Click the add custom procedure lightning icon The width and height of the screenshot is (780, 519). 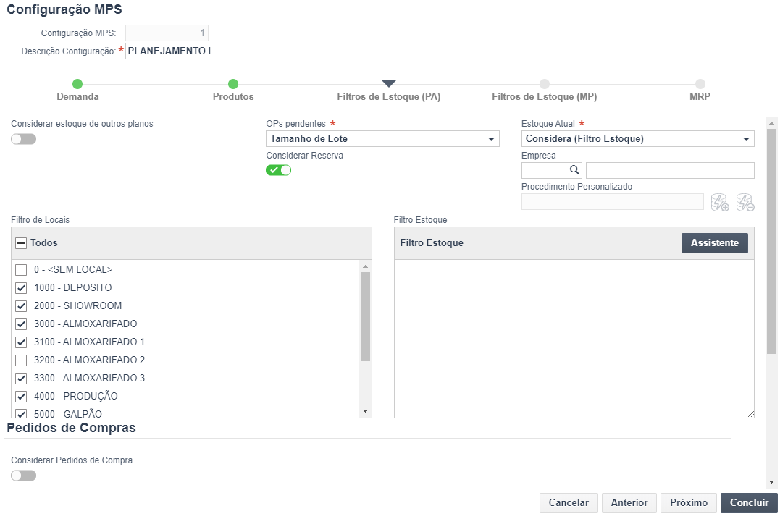click(x=720, y=203)
